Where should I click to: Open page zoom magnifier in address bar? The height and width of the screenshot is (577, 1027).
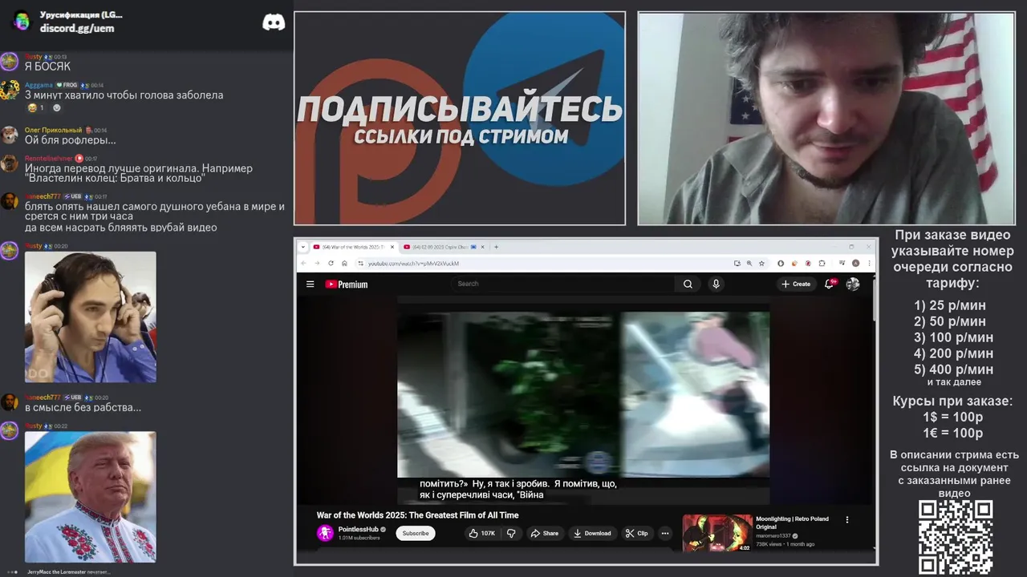(x=749, y=263)
